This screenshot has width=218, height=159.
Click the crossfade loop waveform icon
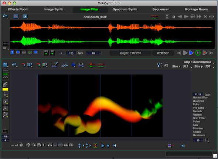point(193,17)
